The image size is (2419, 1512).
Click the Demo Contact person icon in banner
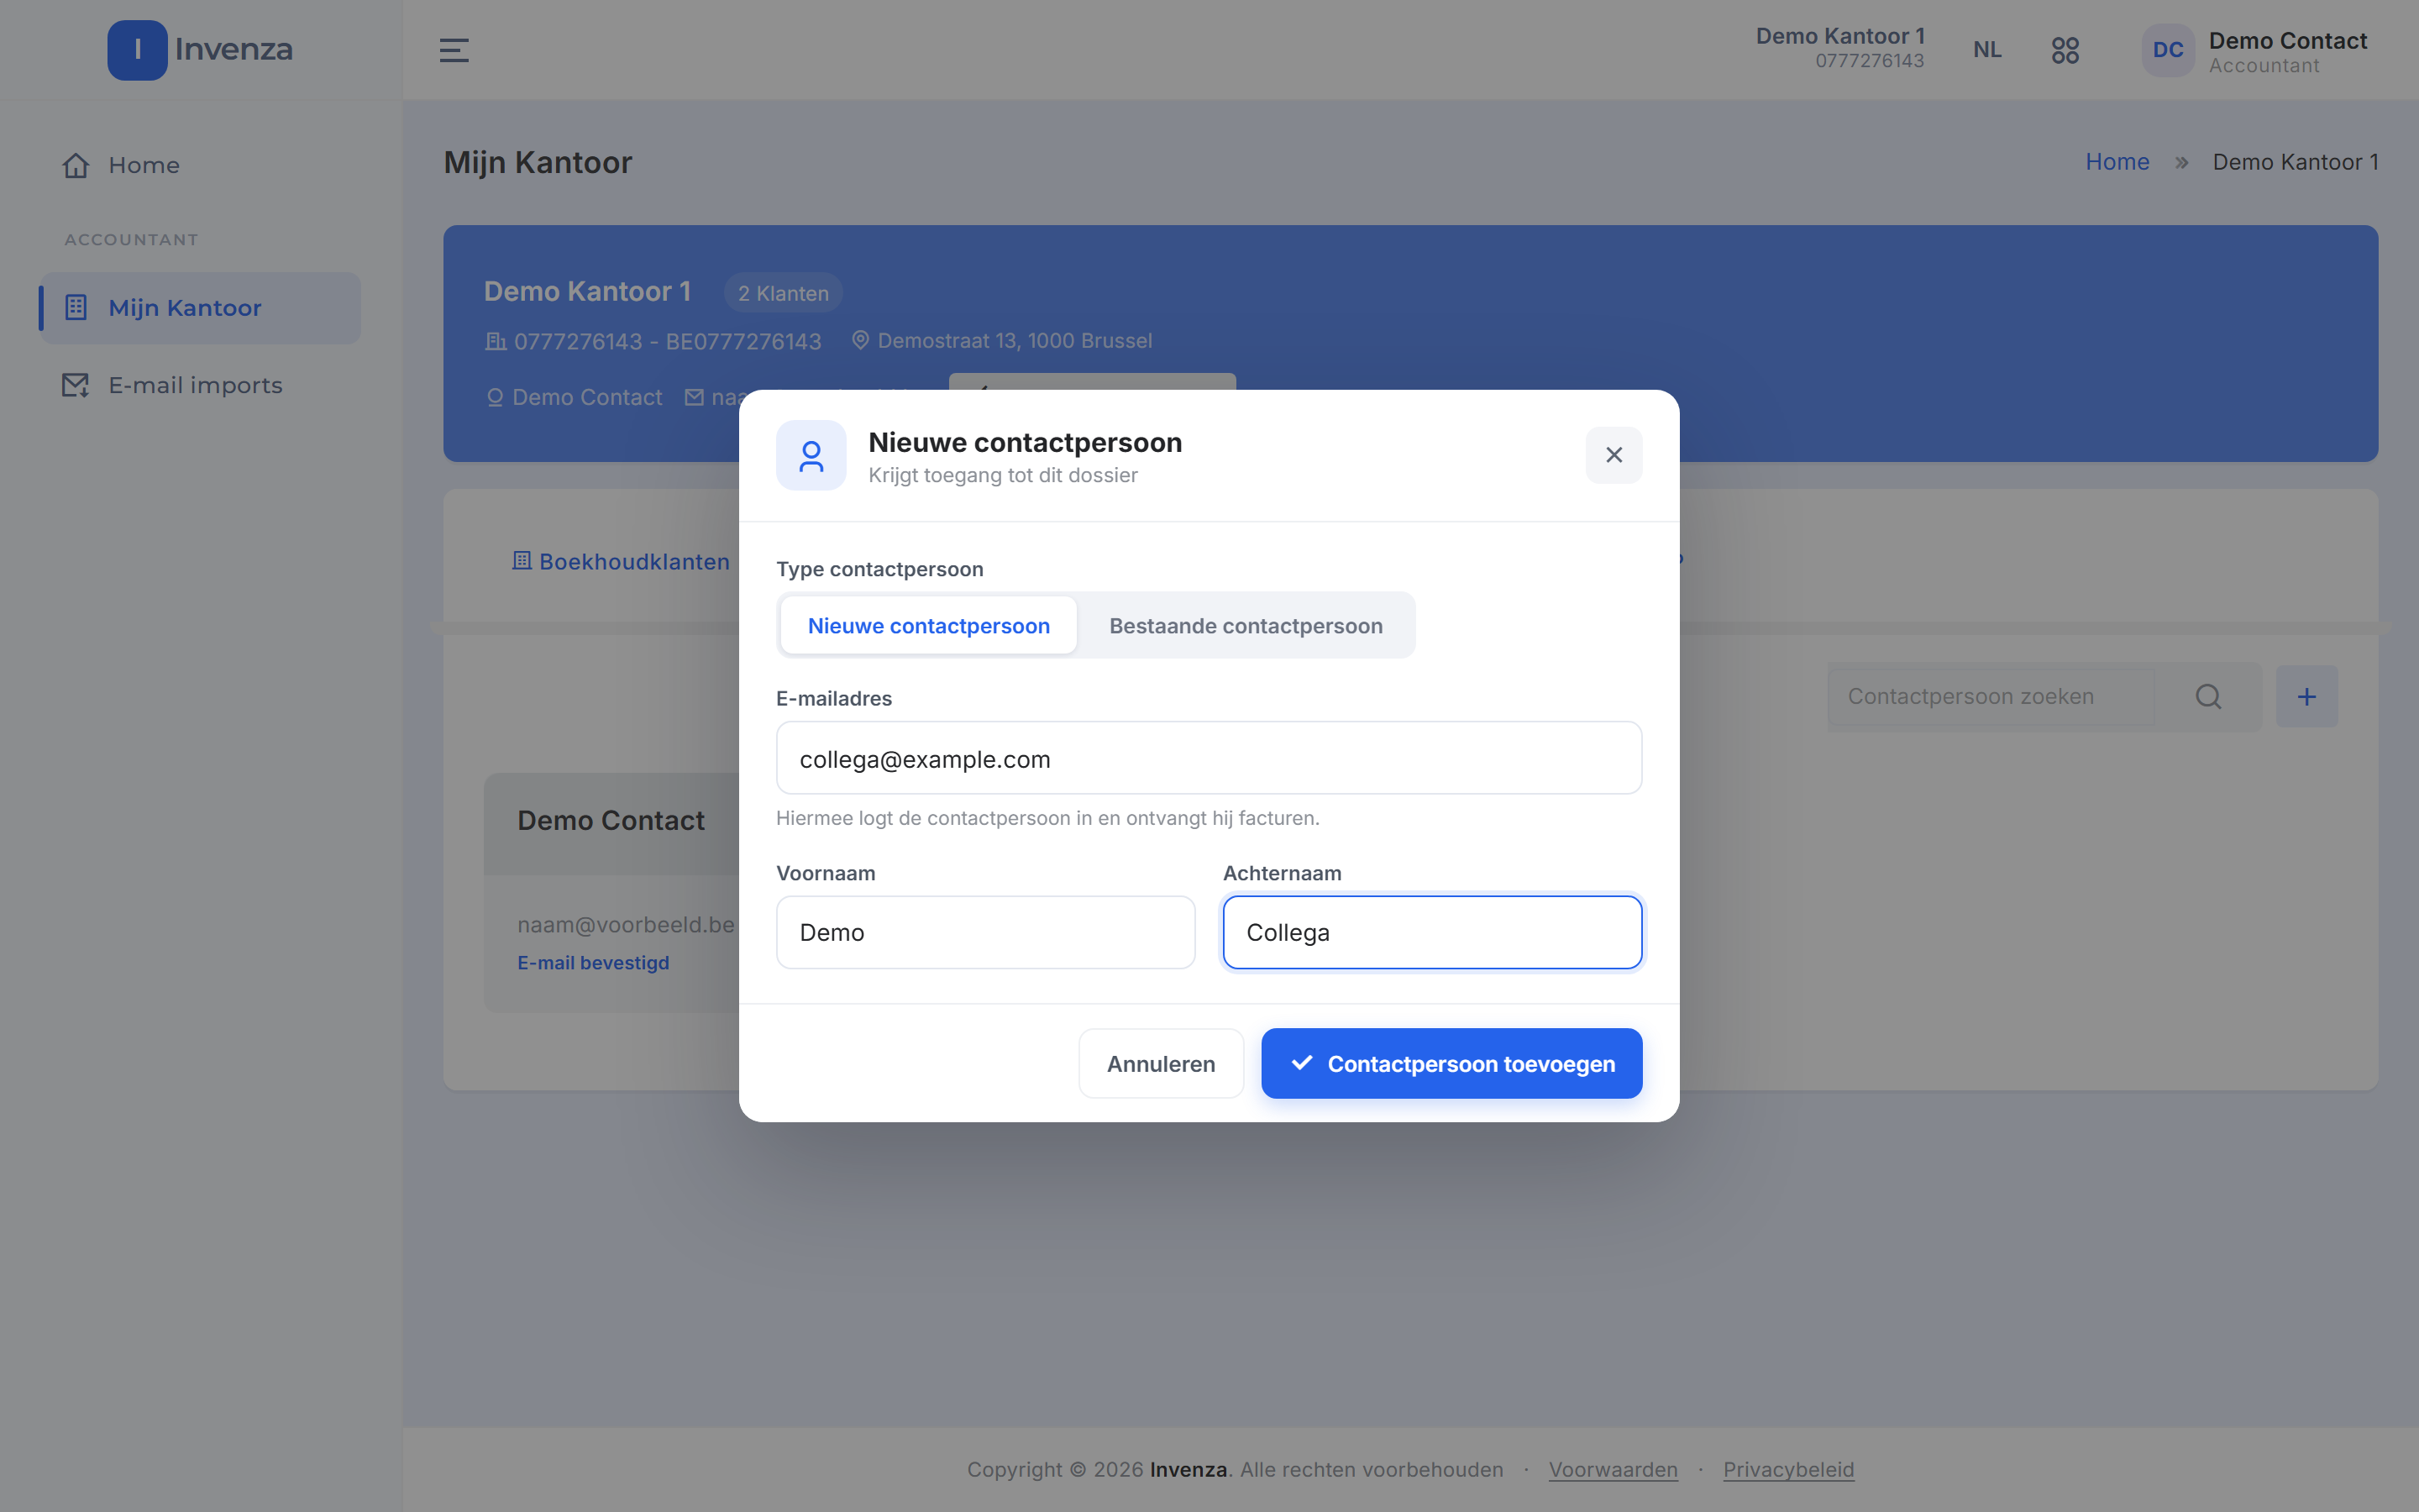494,397
